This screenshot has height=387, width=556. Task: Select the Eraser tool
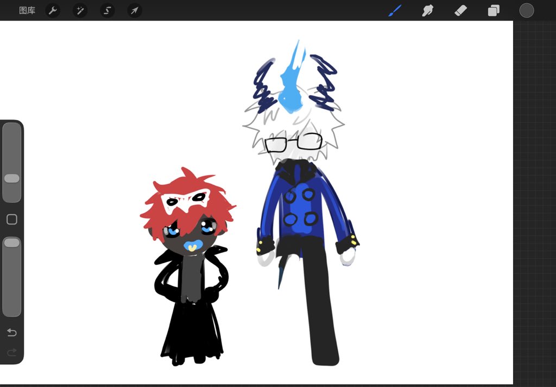pyautogui.click(x=460, y=11)
